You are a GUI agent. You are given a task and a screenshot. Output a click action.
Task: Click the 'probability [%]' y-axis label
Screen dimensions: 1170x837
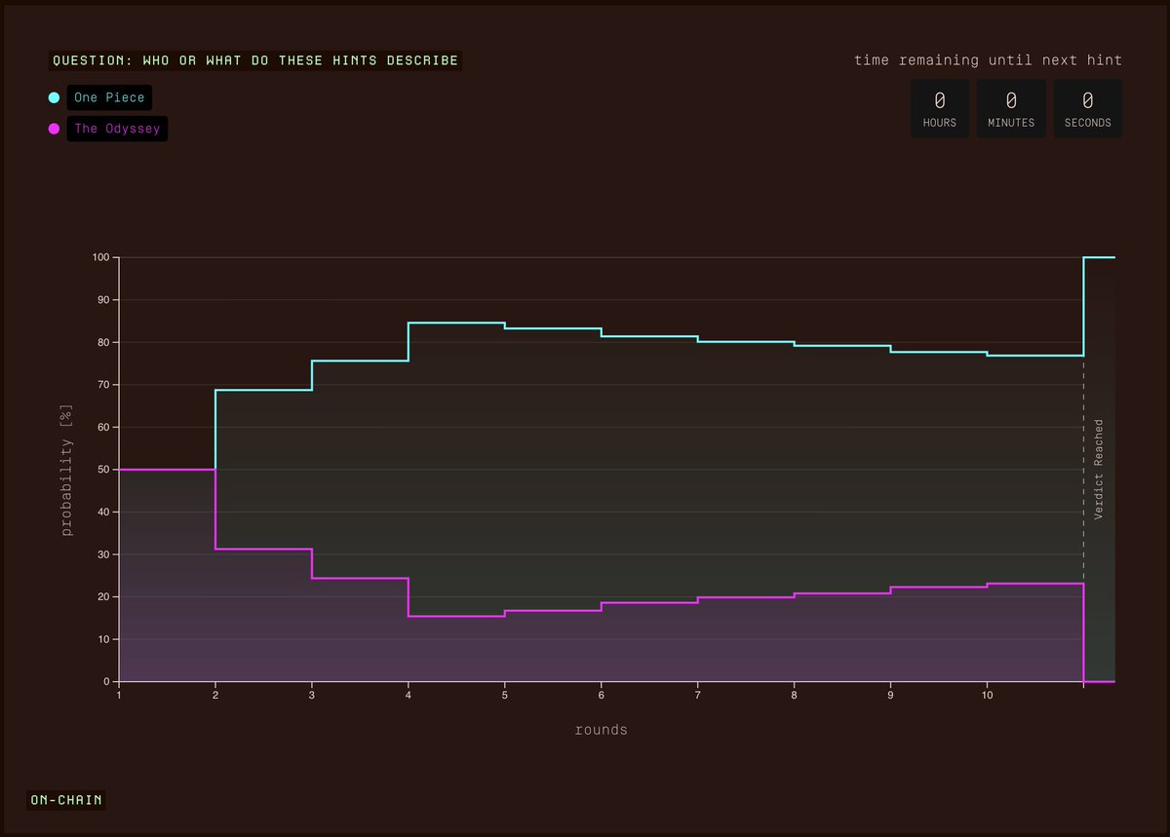[67, 470]
